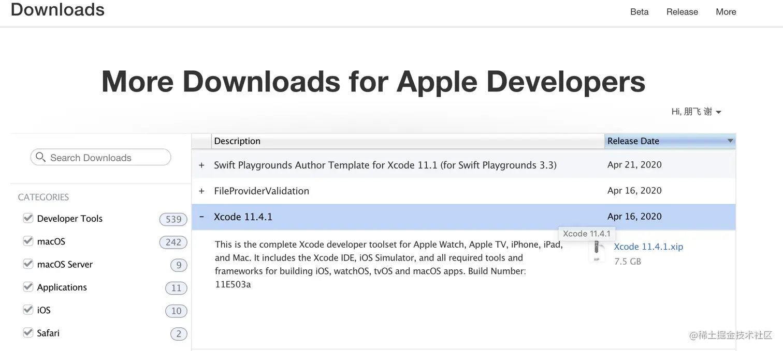Screen dimensions: 783x351
Task: Select the Xcode 11.4.1 row title
Action: pyautogui.click(x=243, y=217)
